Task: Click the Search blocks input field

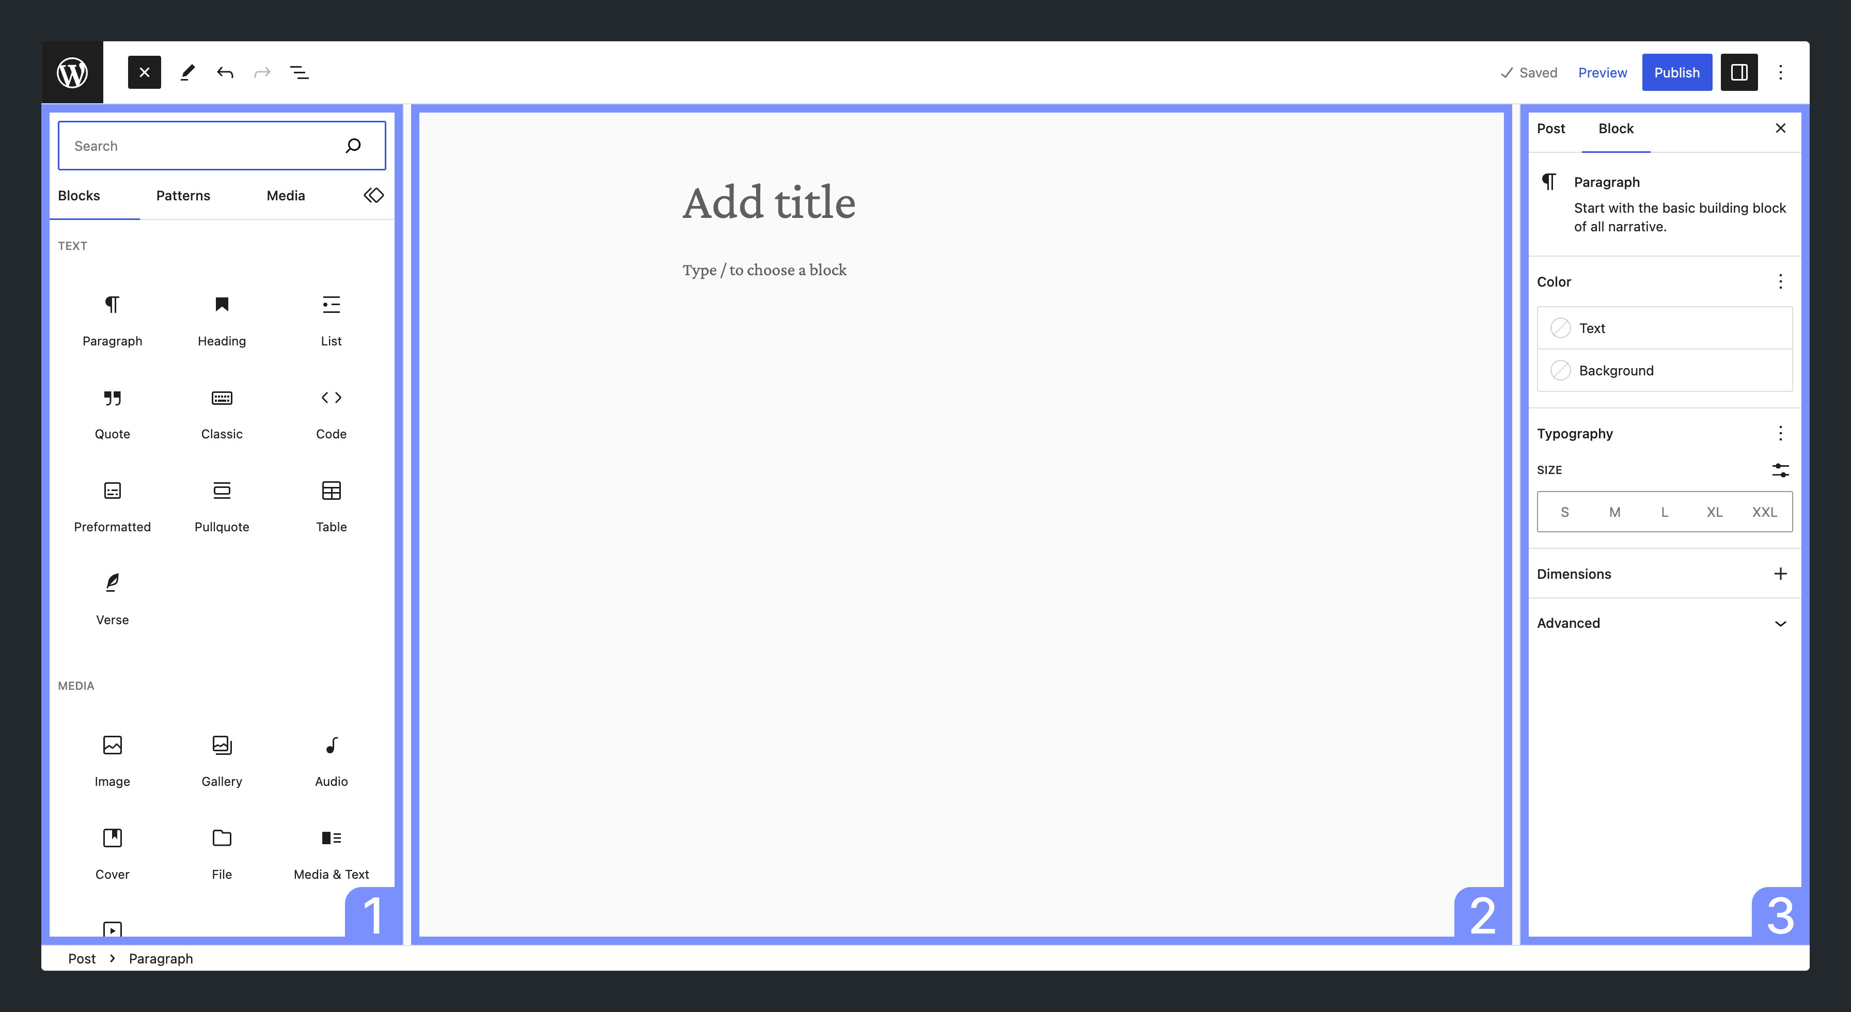Action: pyautogui.click(x=222, y=145)
